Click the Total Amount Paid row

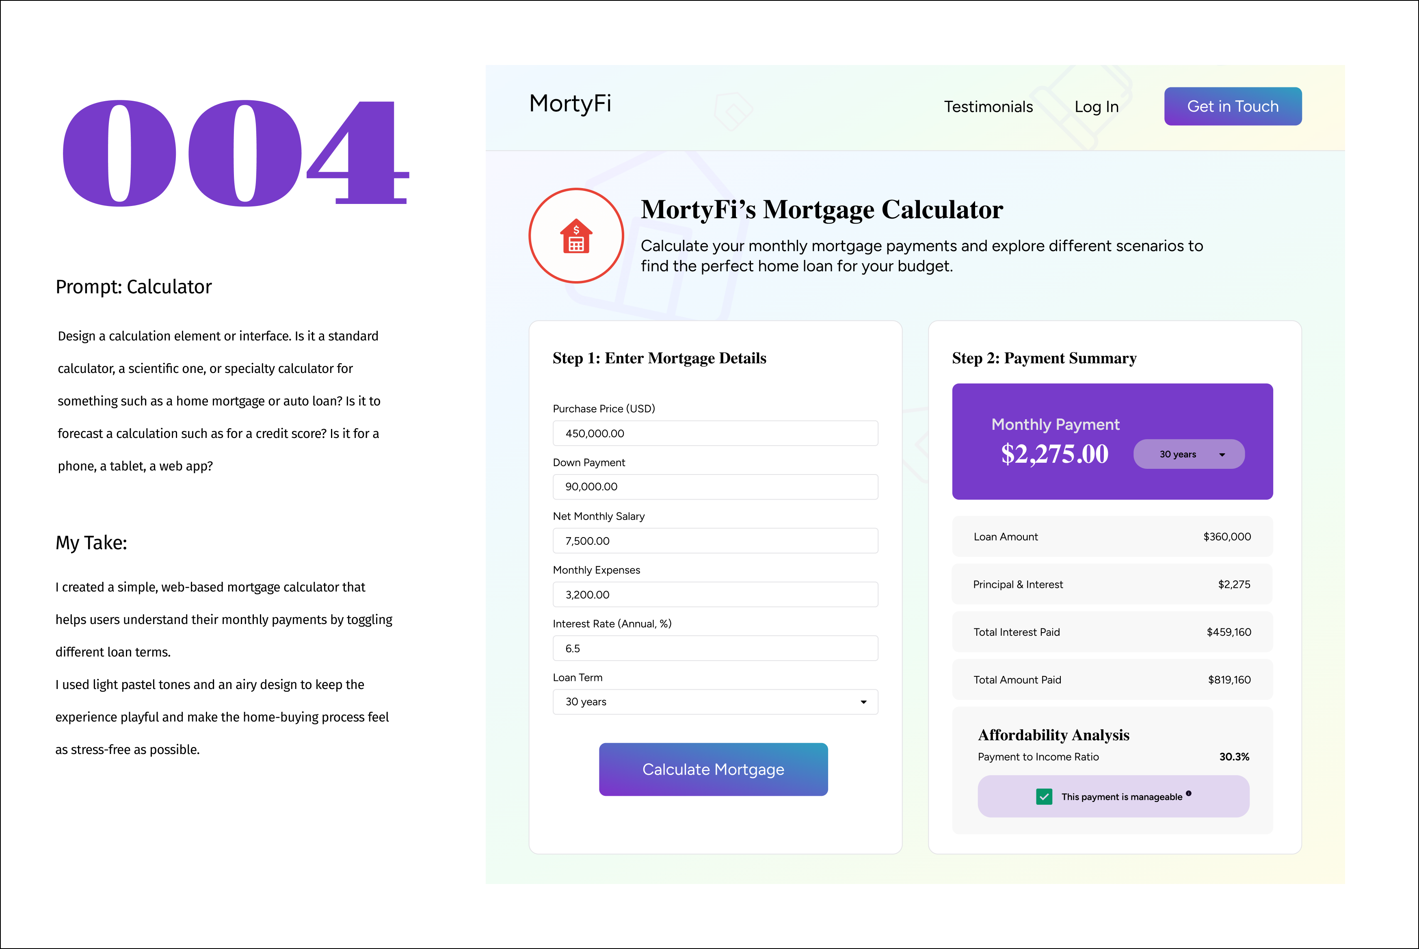point(1112,680)
